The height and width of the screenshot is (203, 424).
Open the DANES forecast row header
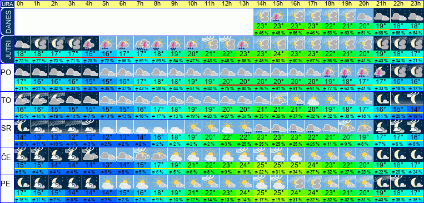click(7, 22)
